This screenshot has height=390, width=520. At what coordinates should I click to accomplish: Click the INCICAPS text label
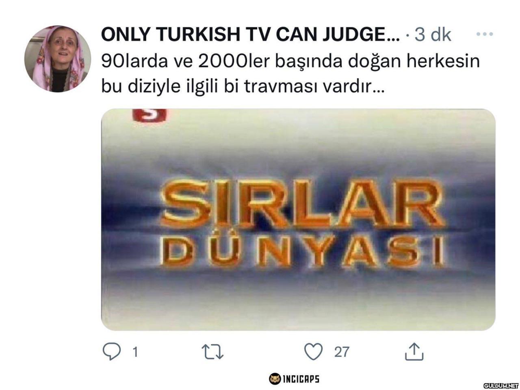click(x=301, y=379)
